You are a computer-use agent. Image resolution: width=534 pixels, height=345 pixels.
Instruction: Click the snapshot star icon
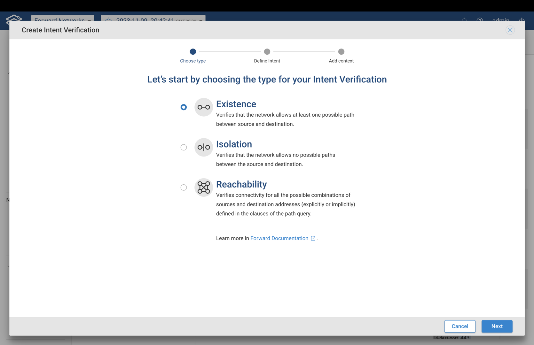[x=108, y=20]
